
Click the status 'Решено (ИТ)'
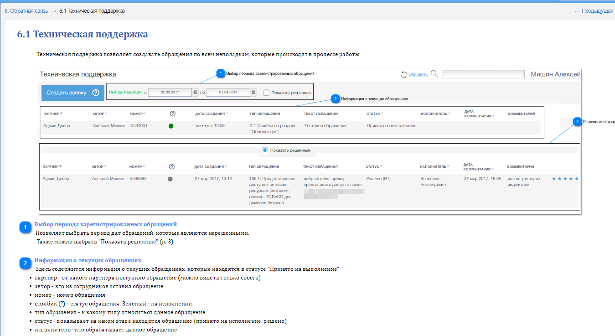point(378,179)
